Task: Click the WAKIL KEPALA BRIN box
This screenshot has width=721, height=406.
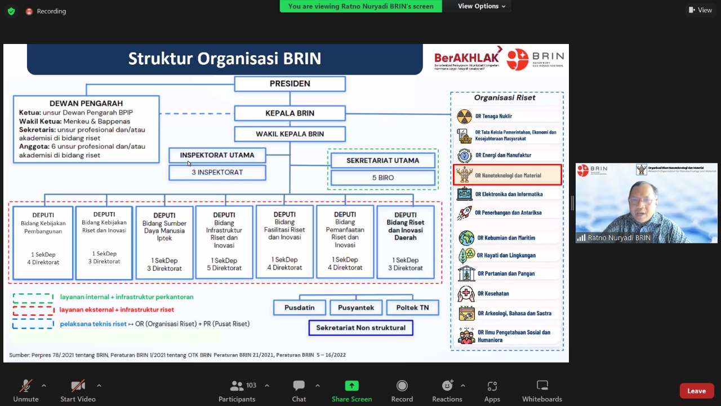Action: coord(290,134)
